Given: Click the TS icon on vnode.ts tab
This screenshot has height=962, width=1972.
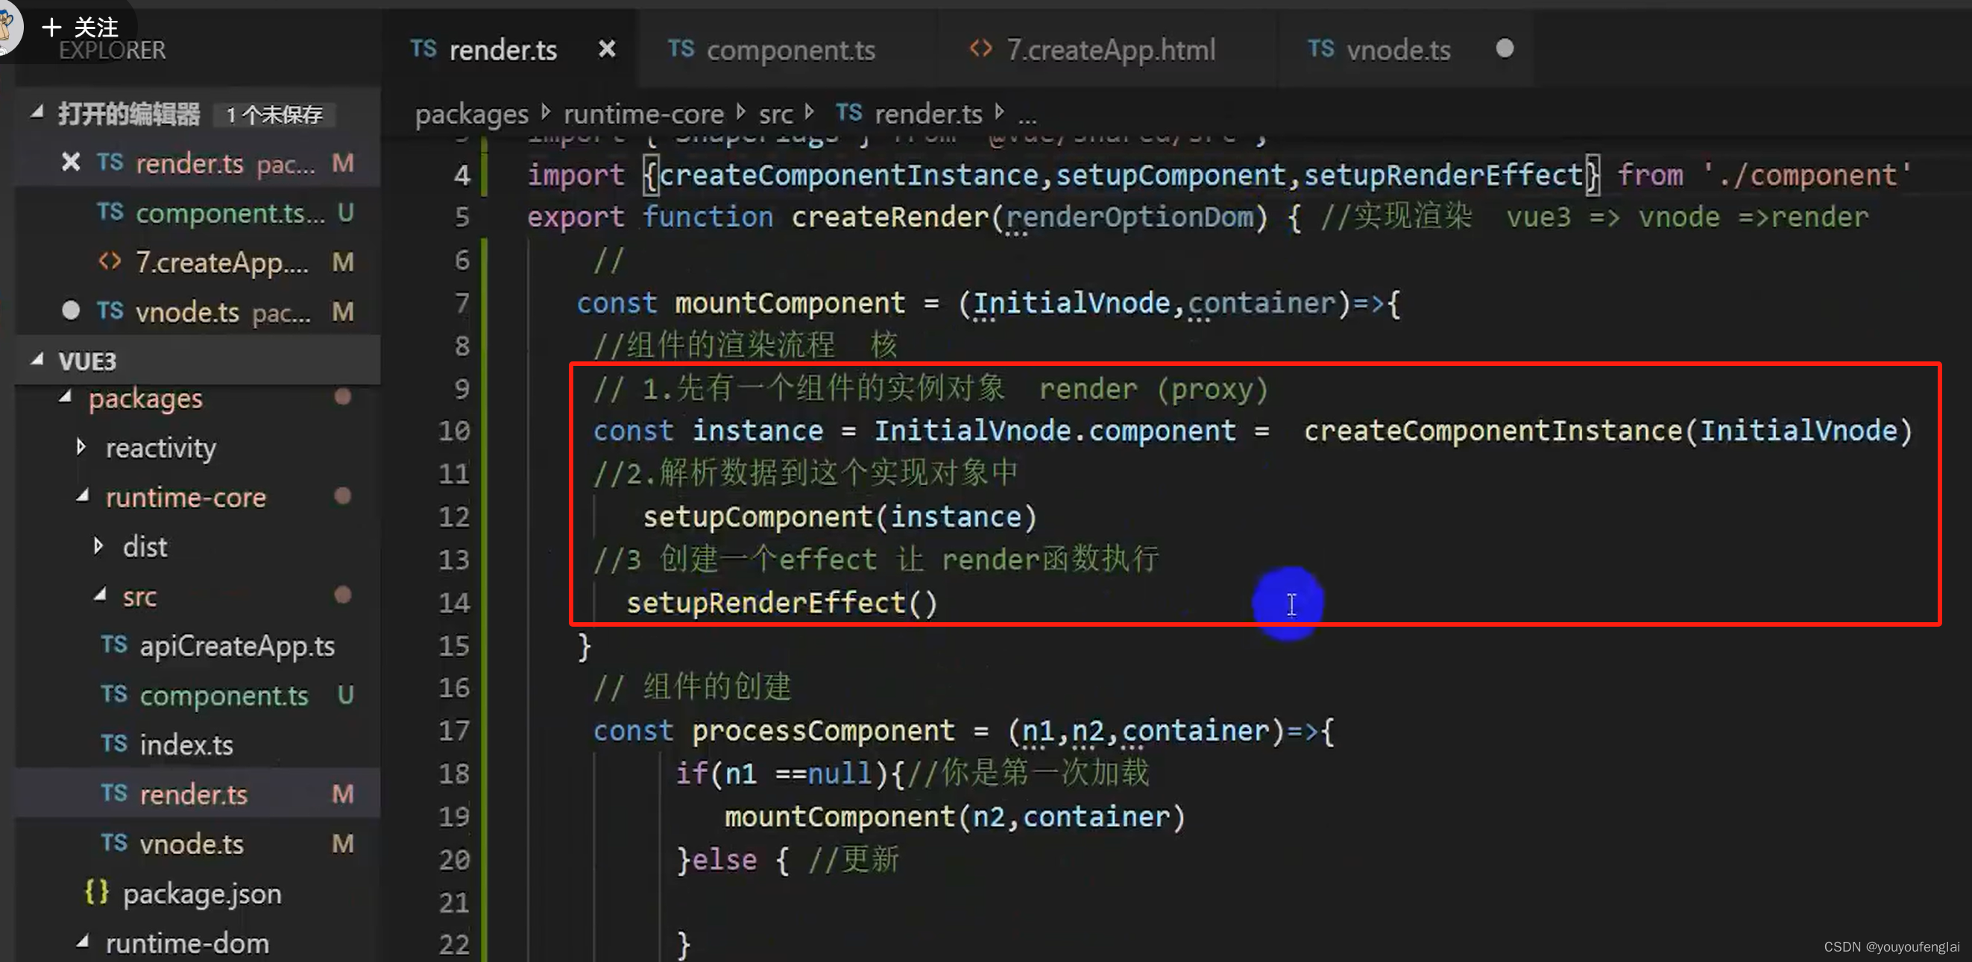Looking at the screenshot, I should (1320, 49).
